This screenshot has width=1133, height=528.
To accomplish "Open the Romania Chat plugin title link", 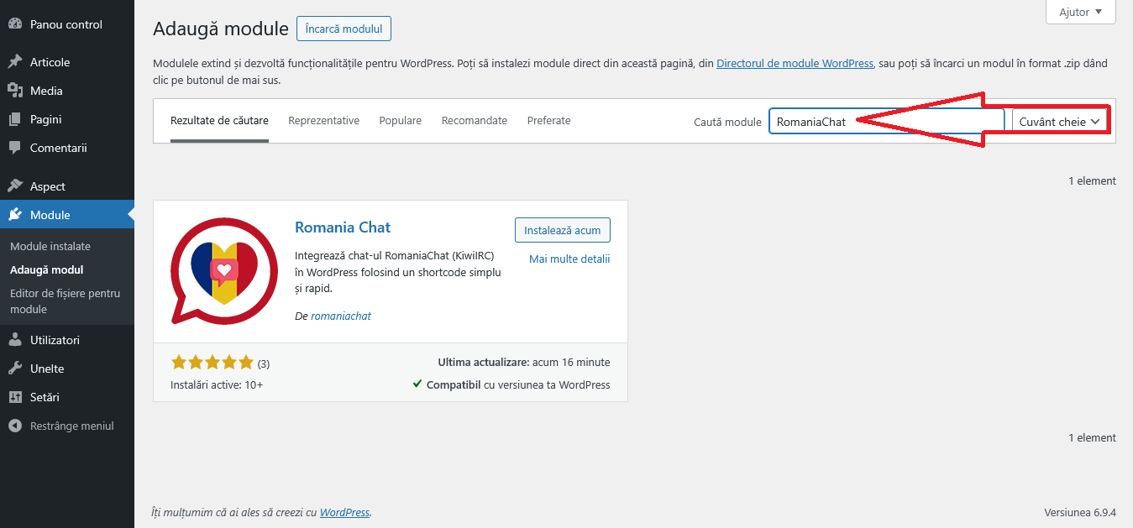I will pos(343,227).
